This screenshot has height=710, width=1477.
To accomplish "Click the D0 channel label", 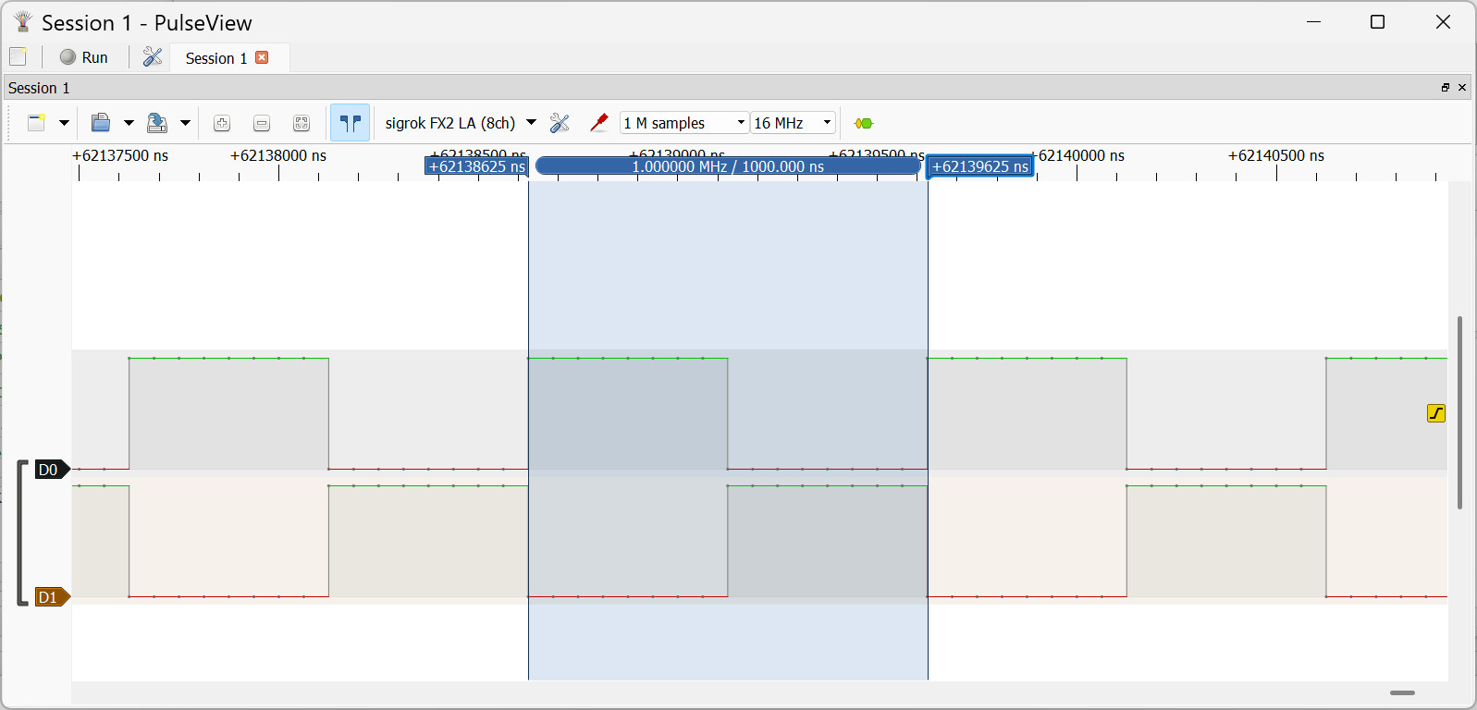I will pyautogui.click(x=49, y=470).
